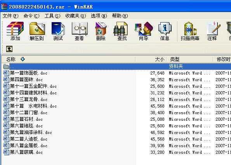Click size value 31,232

pos(157,93)
